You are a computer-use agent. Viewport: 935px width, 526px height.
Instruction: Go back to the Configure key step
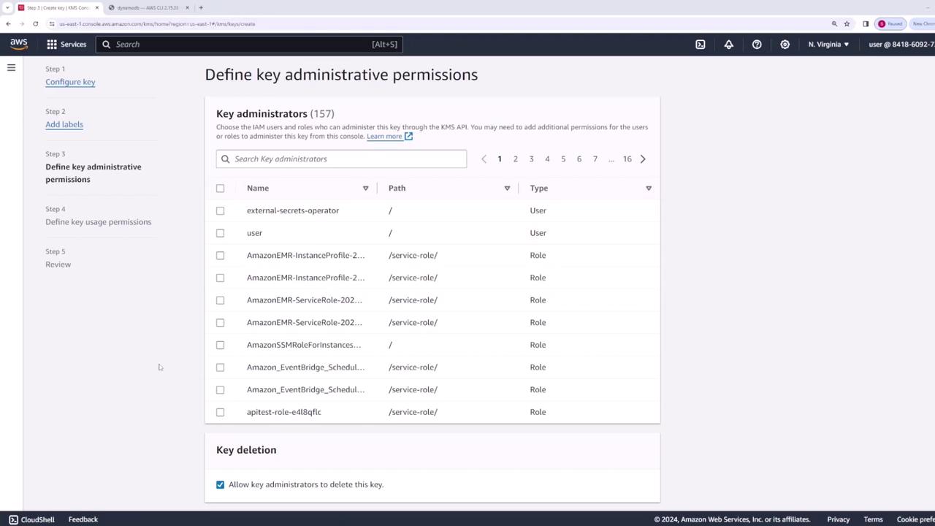(70, 82)
